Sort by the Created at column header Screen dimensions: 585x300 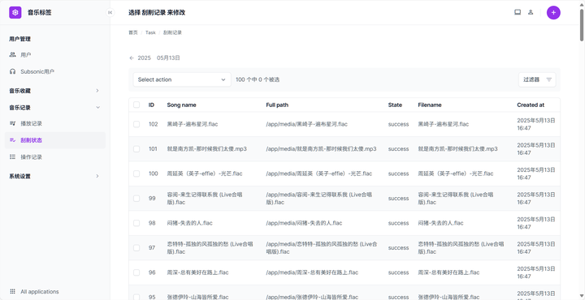tap(531, 105)
